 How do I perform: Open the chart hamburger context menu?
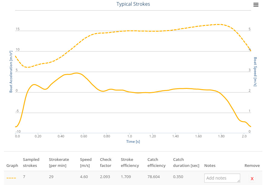(256, 5)
